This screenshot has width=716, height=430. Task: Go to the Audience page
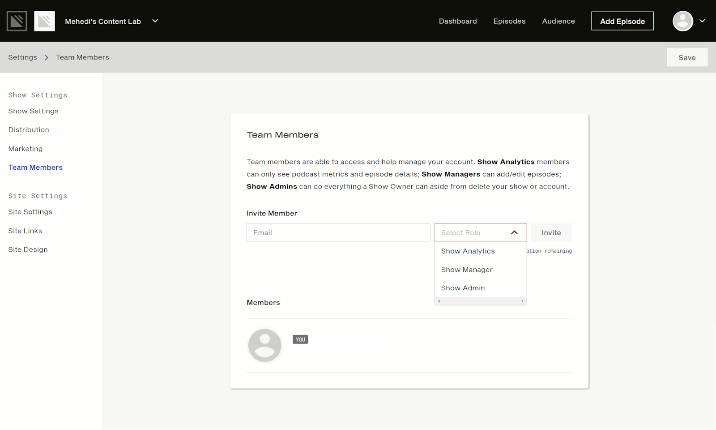point(558,21)
